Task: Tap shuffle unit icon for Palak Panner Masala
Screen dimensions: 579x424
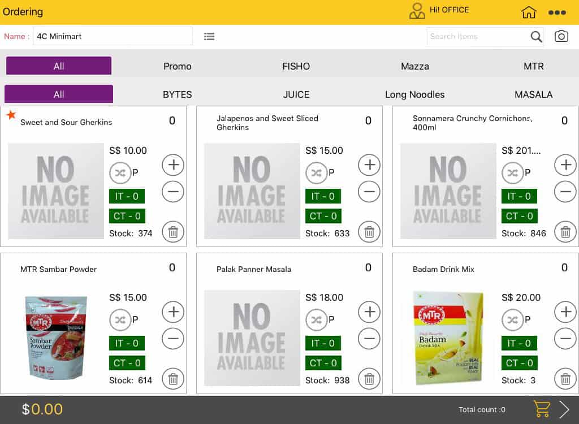Action: pos(317,320)
